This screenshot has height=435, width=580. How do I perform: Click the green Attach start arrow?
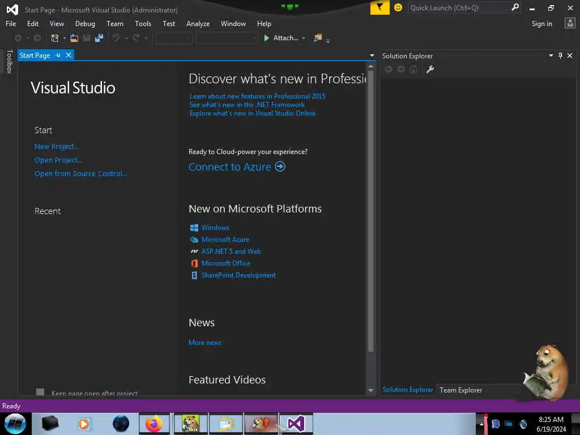pyautogui.click(x=266, y=38)
